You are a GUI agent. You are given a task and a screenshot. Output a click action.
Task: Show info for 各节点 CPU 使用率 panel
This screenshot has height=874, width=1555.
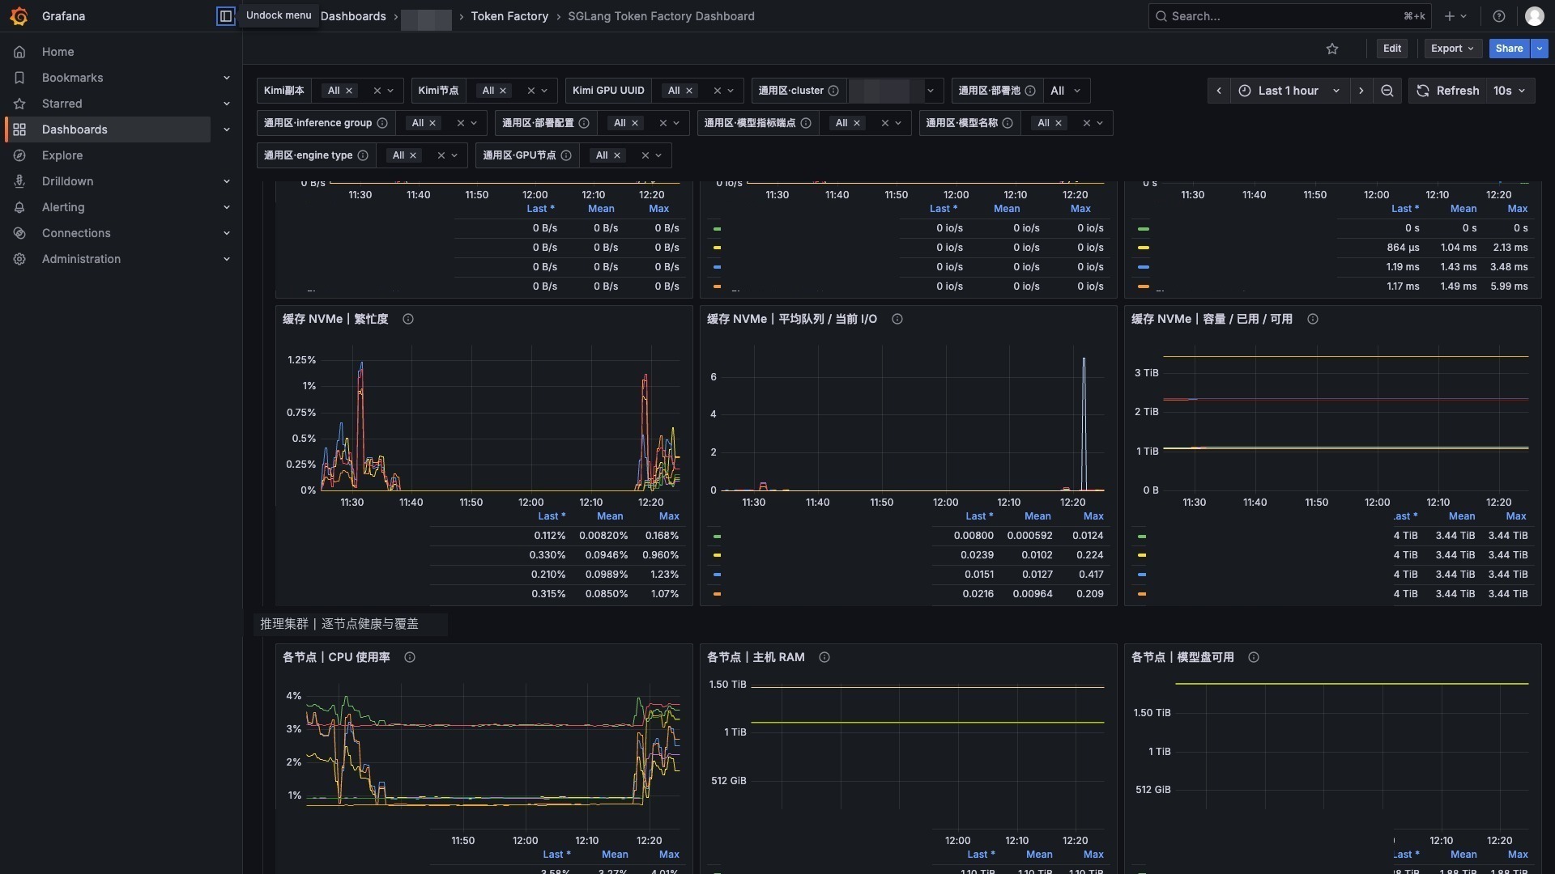pyautogui.click(x=410, y=657)
